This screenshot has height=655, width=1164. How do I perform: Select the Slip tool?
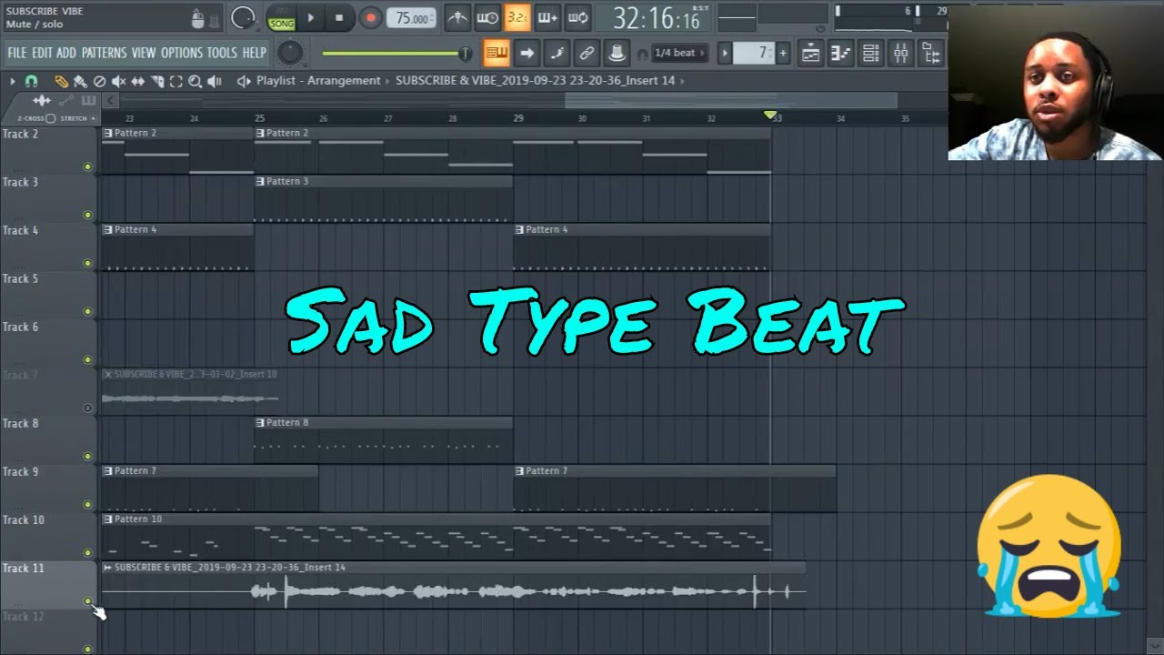point(137,81)
